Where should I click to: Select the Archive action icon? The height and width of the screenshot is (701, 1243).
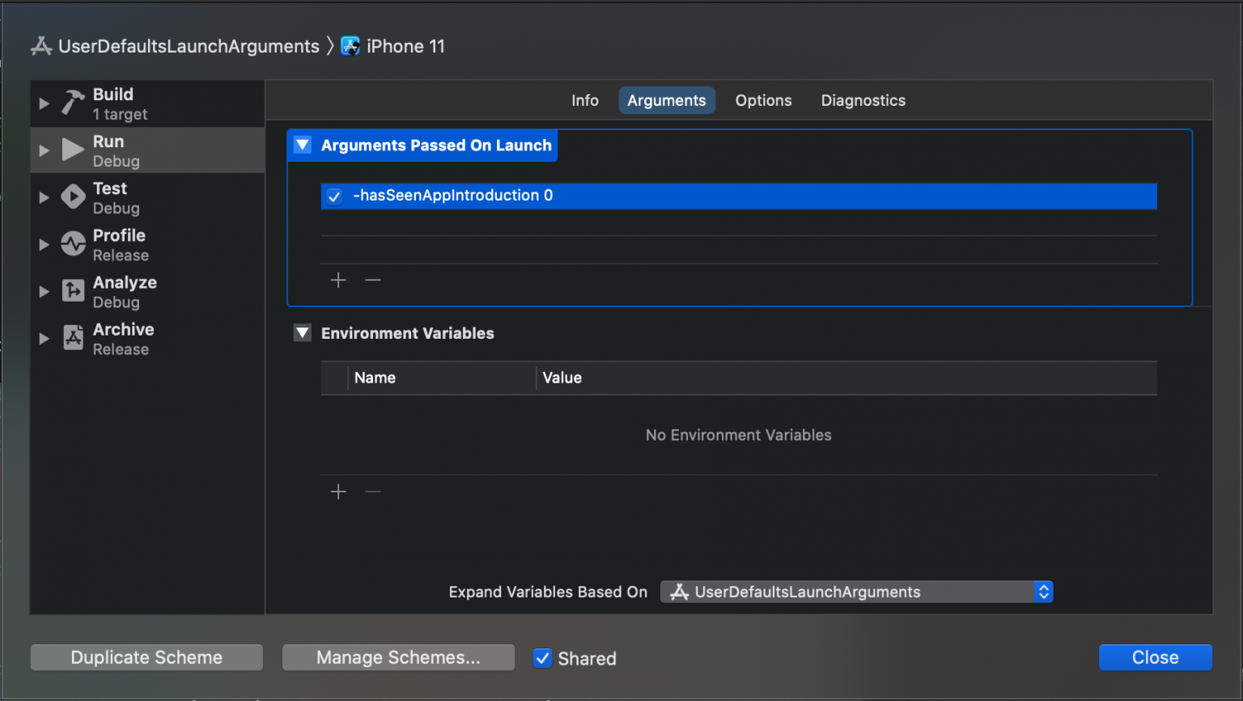(x=72, y=337)
